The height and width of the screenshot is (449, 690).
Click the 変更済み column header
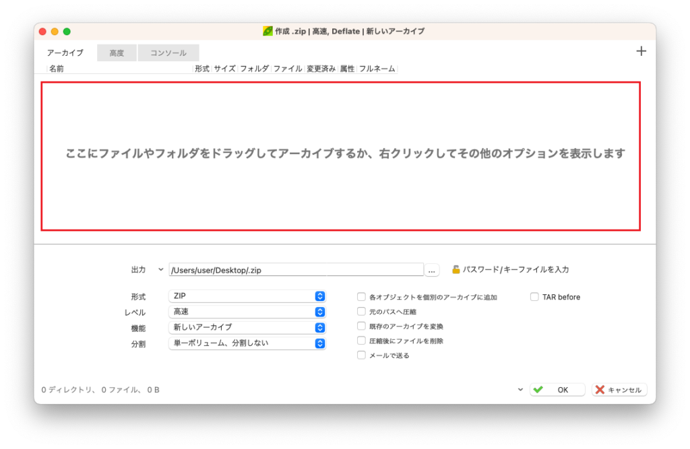point(321,69)
